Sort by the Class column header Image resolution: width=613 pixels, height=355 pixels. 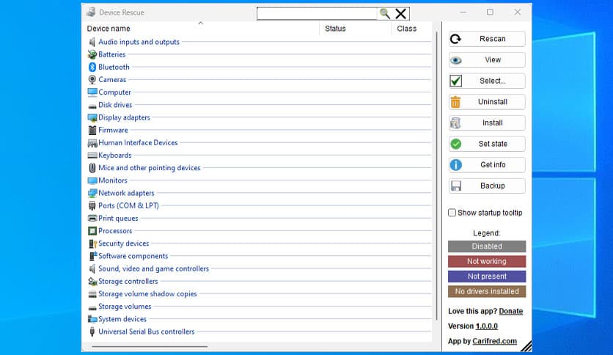pos(406,29)
